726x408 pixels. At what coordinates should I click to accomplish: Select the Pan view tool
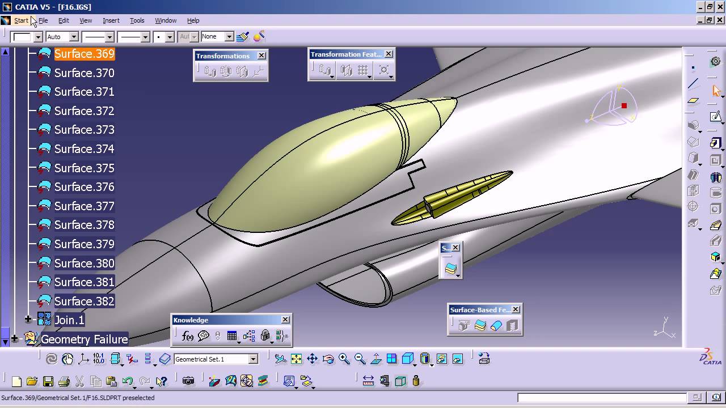point(312,359)
